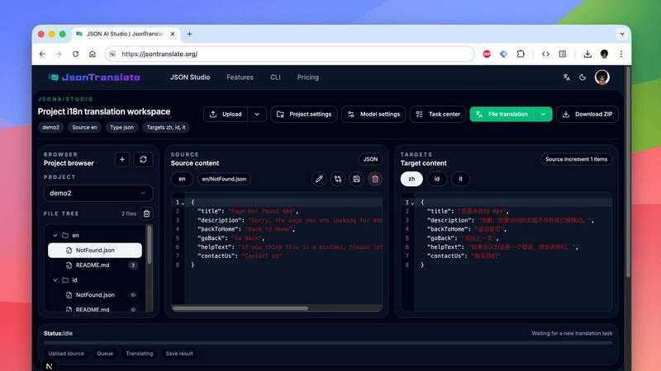The height and width of the screenshot is (371, 661).
Task: Switch to it target tab
Action: pyautogui.click(x=460, y=179)
